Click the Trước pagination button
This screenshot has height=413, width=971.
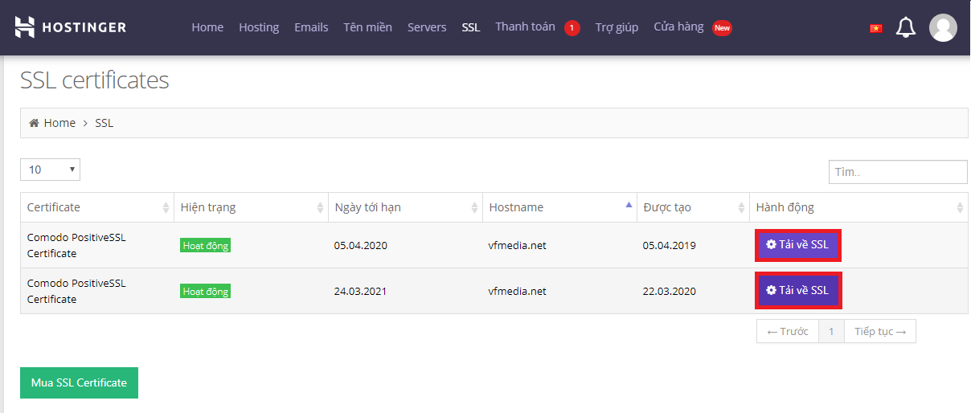point(788,331)
